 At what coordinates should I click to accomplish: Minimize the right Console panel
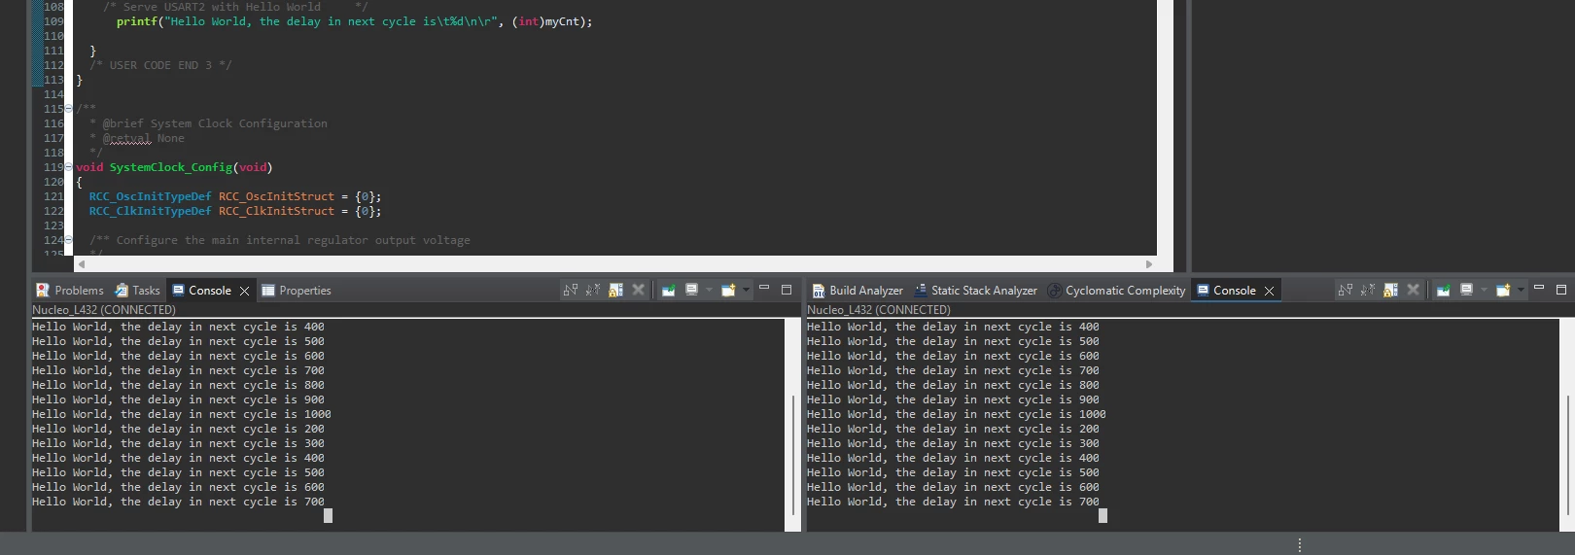[x=1539, y=288]
